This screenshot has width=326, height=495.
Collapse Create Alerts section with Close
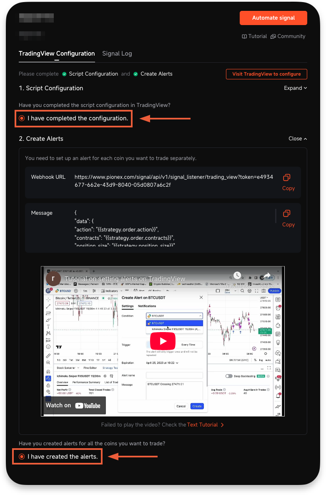pyautogui.click(x=298, y=139)
